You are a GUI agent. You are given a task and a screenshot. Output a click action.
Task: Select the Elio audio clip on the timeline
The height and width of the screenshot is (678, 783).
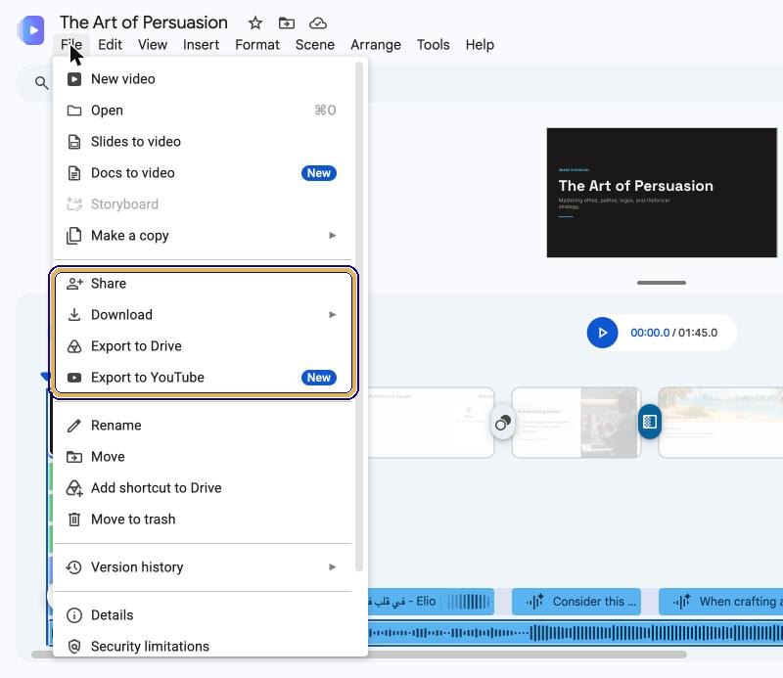click(x=431, y=601)
